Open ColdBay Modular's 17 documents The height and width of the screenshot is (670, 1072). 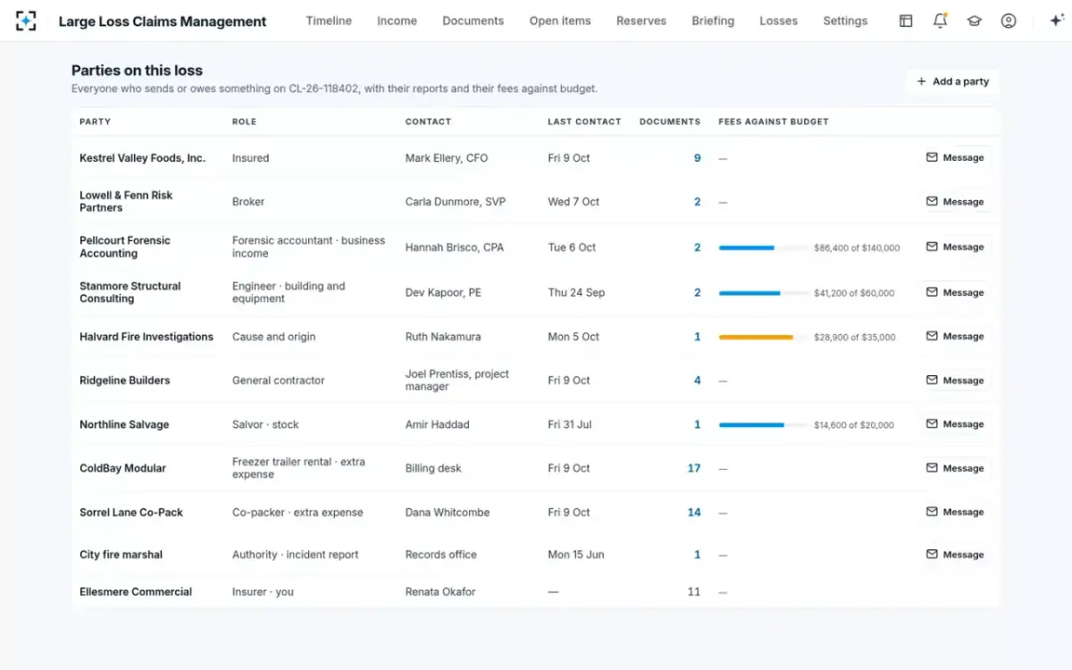(x=694, y=468)
